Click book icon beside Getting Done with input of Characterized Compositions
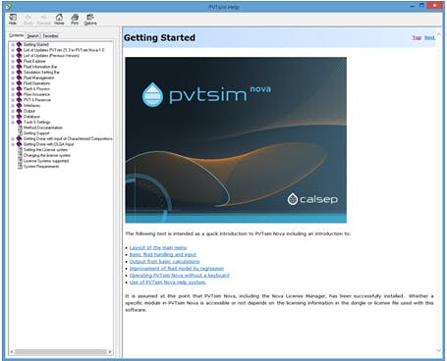The image size is (447, 361). 19,138
